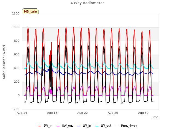Image resolution: width=175 pixels, height=131 pixels.
Task: Click the cyan LW_out legend swatch
Action: [x=97, y=126]
